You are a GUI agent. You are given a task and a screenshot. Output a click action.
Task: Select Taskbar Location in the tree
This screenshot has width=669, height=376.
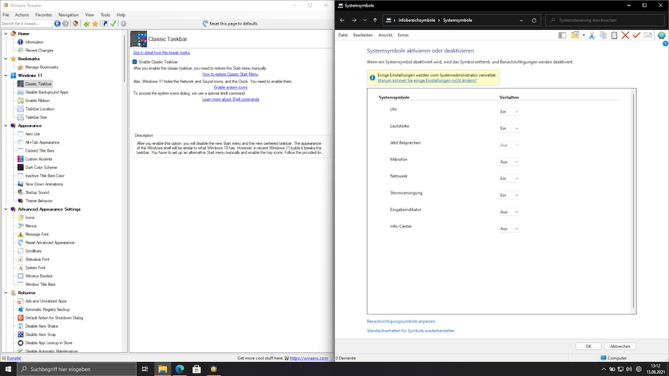point(39,109)
